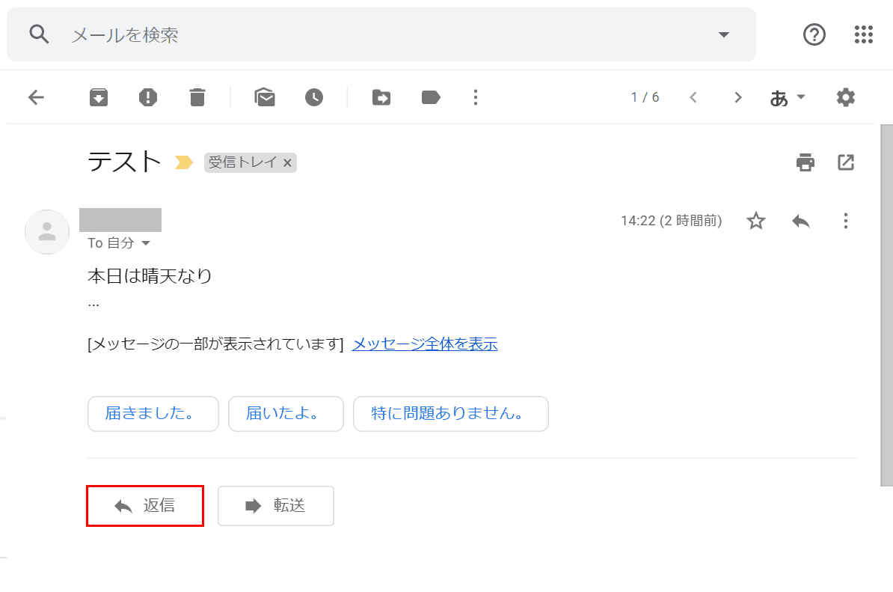Go to older message chevron
The width and height of the screenshot is (893, 592).
(x=738, y=97)
